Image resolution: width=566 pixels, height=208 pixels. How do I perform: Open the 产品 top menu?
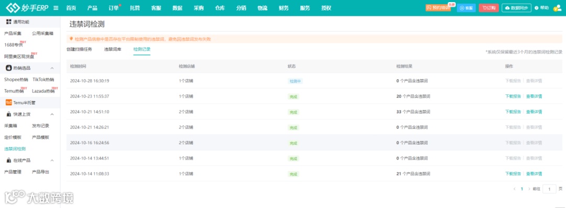click(x=92, y=8)
